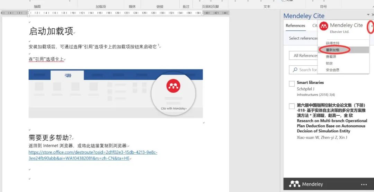Check the Smart libraries reference
Viewport: 374px width, 192px height.
(x=292, y=84)
